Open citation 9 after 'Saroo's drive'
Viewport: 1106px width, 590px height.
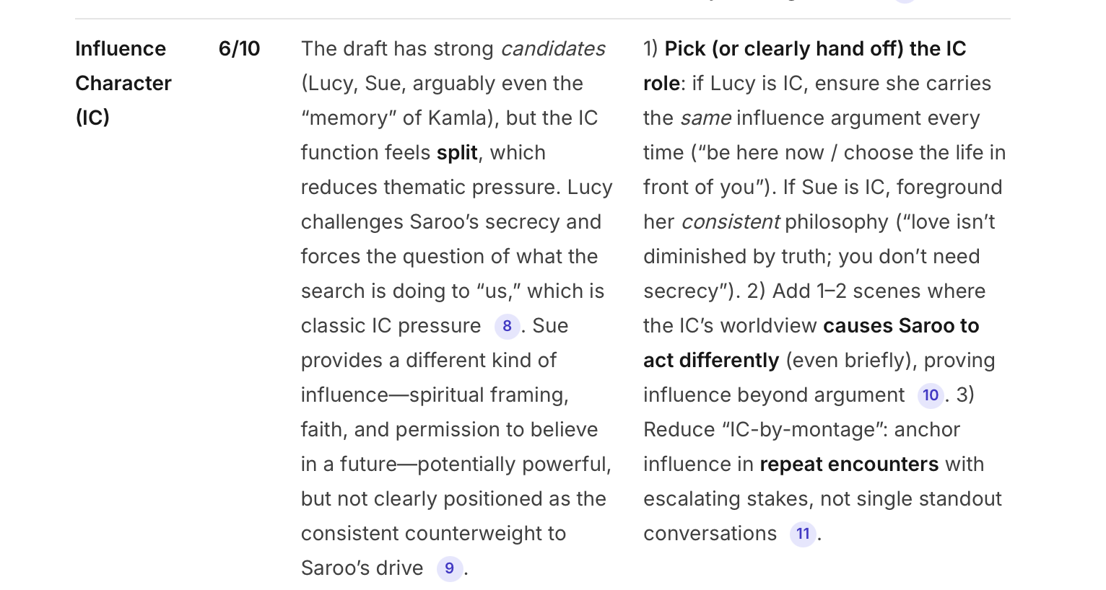click(449, 568)
